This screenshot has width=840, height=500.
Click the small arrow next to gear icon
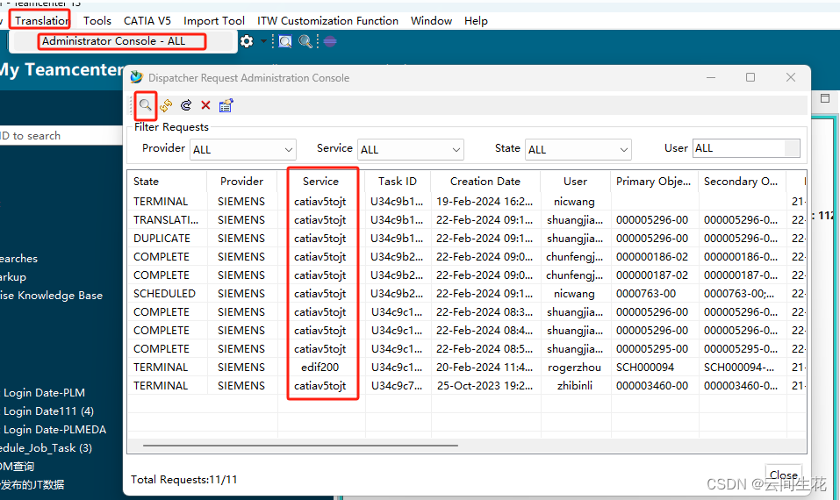(263, 41)
